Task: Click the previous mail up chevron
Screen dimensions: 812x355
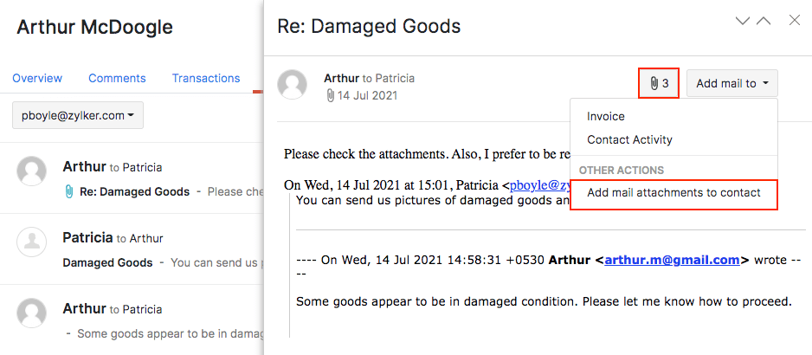Action: click(764, 22)
